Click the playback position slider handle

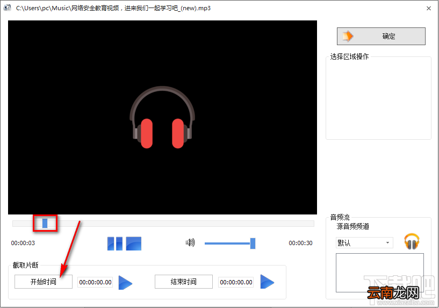[x=45, y=223]
